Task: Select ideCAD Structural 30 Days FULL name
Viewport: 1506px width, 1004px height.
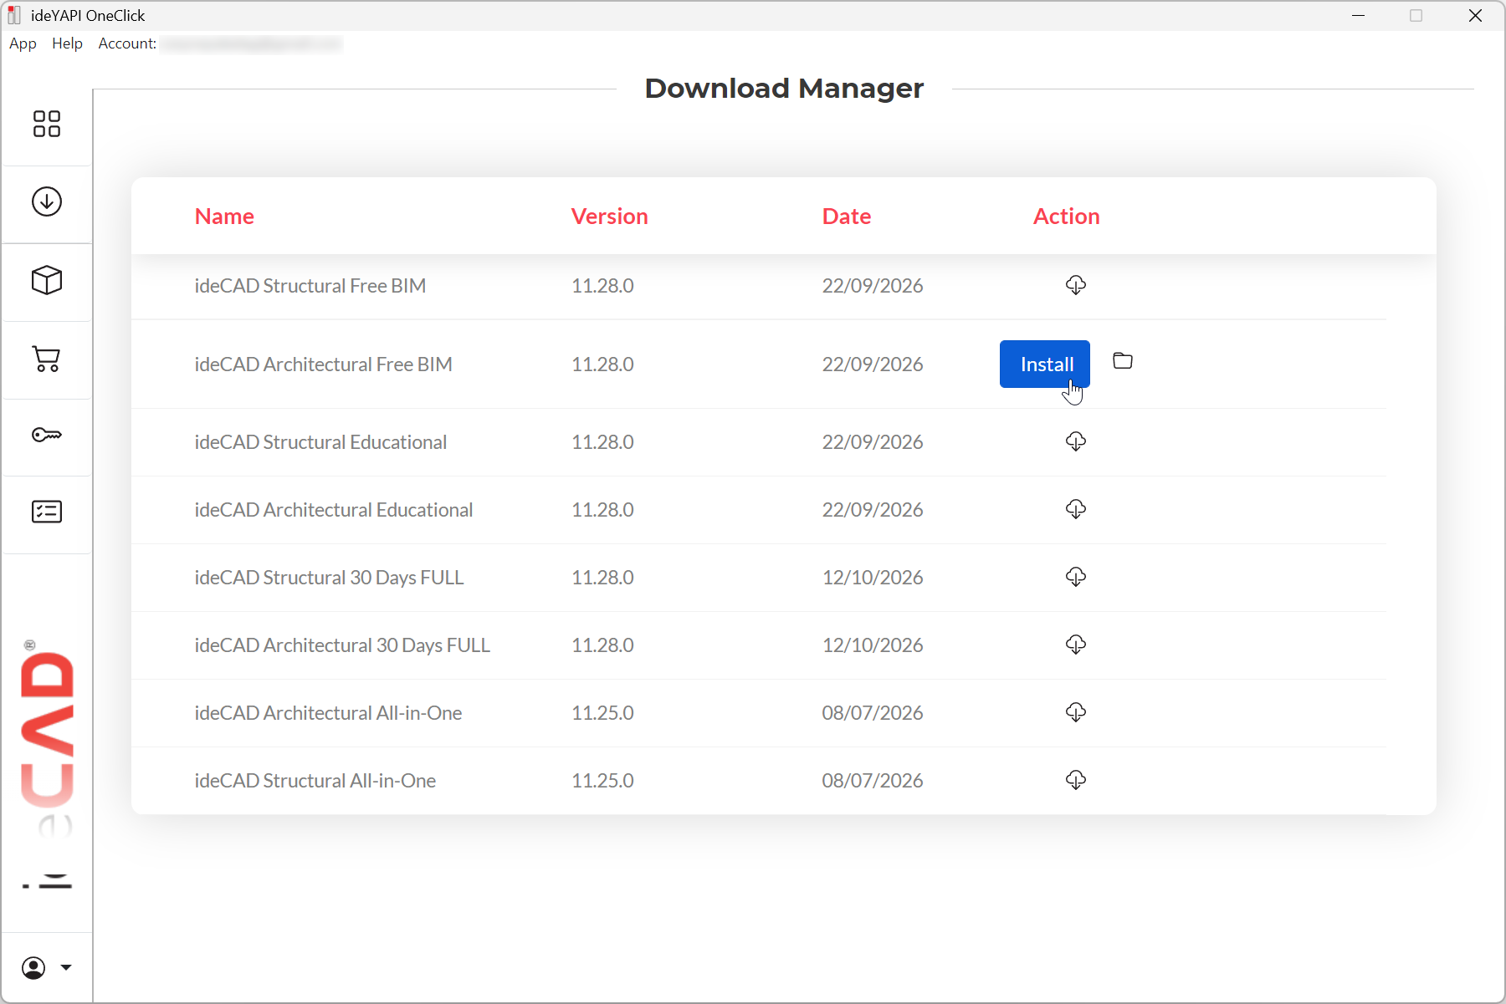Action: point(329,578)
